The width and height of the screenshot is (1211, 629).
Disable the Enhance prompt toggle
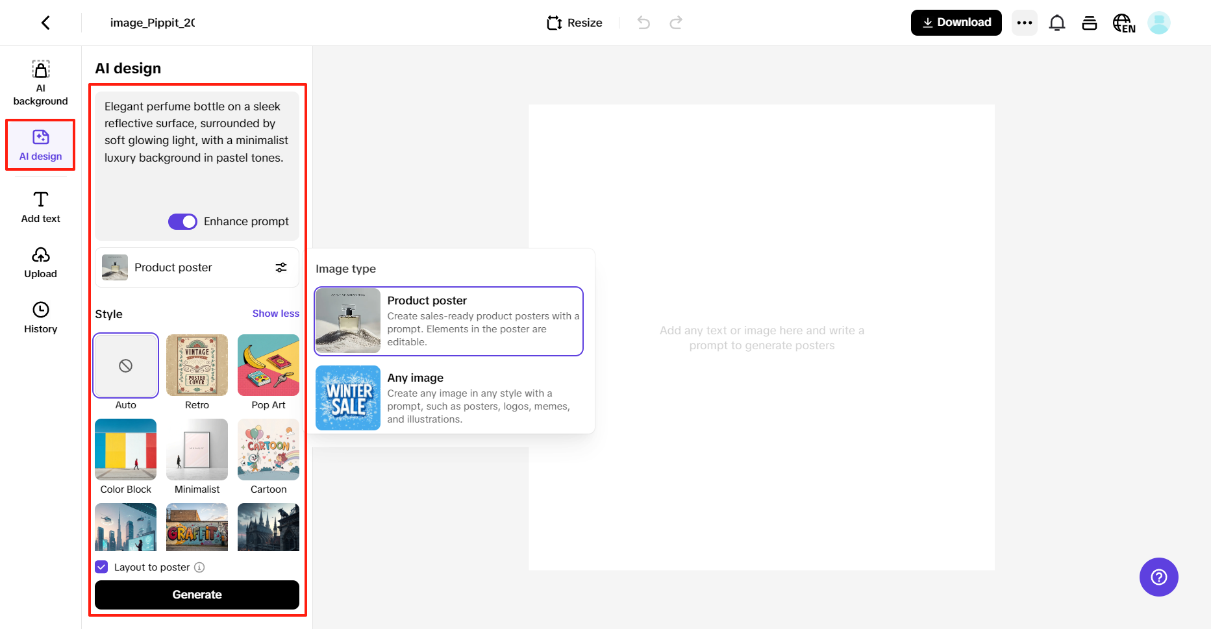(182, 221)
